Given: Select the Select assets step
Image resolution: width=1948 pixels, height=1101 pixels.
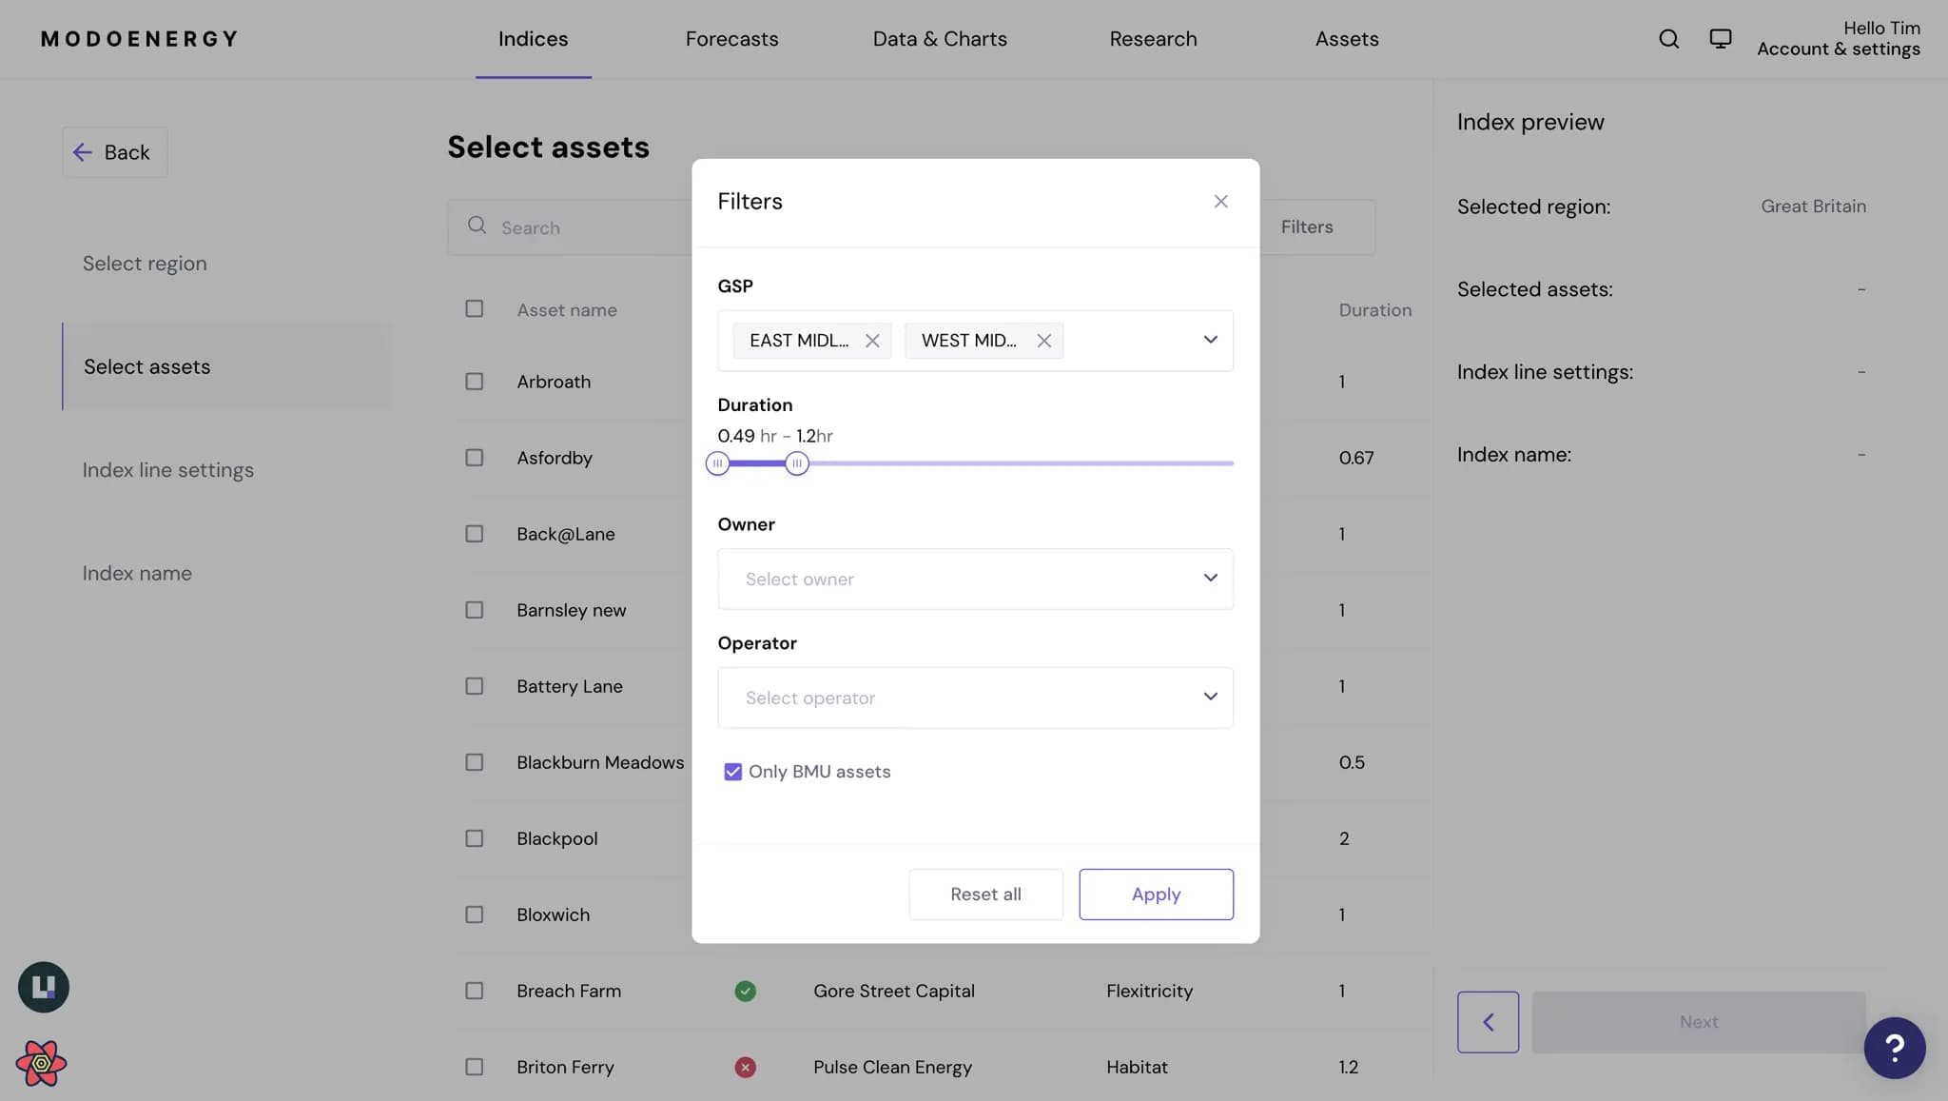Looking at the screenshot, I should tap(226, 366).
